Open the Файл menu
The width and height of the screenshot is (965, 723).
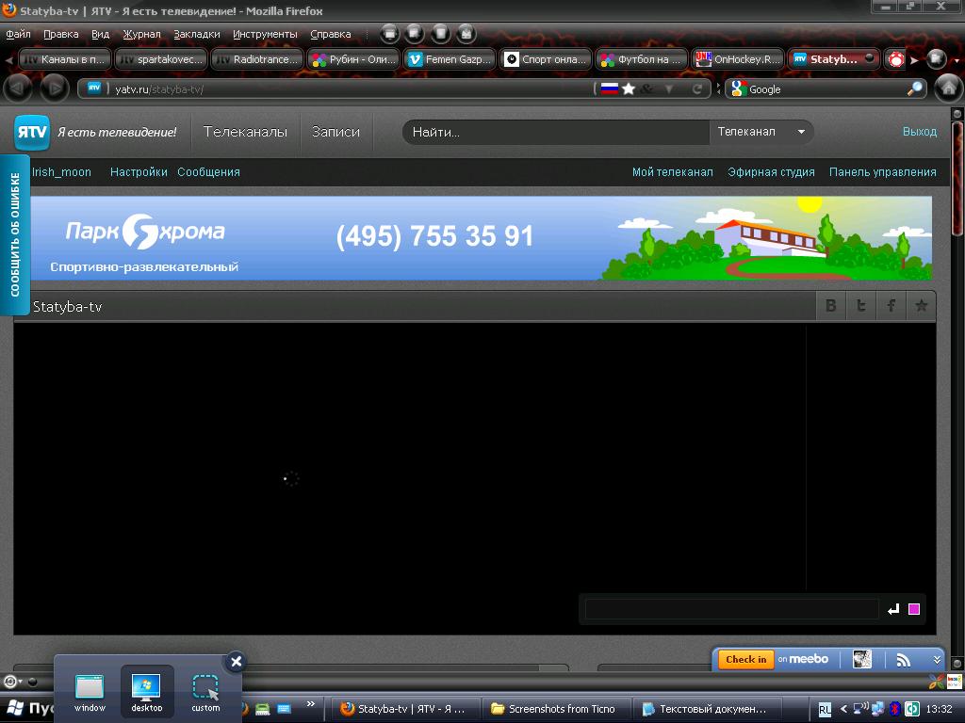coord(19,35)
